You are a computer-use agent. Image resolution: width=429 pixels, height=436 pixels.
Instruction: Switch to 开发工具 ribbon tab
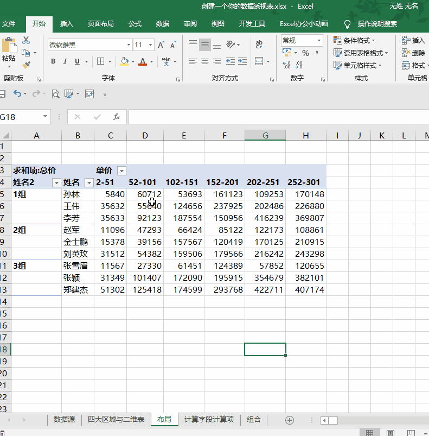click(252, 24)
